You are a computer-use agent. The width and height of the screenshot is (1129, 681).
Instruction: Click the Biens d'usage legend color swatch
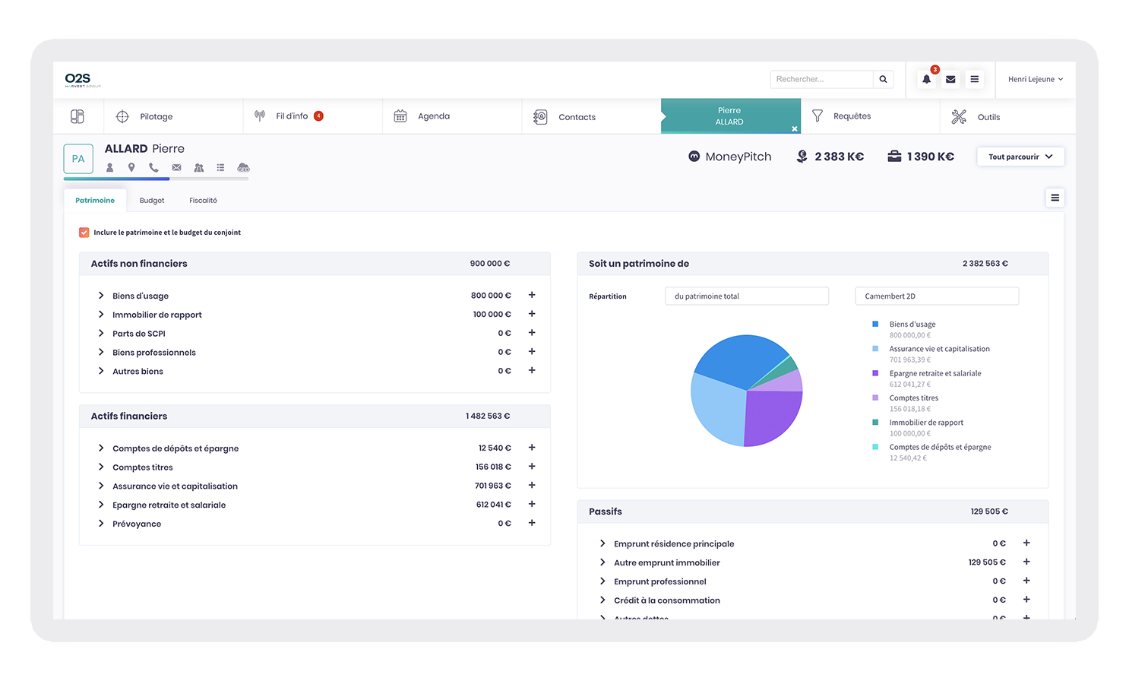click(x=875, y=324)
